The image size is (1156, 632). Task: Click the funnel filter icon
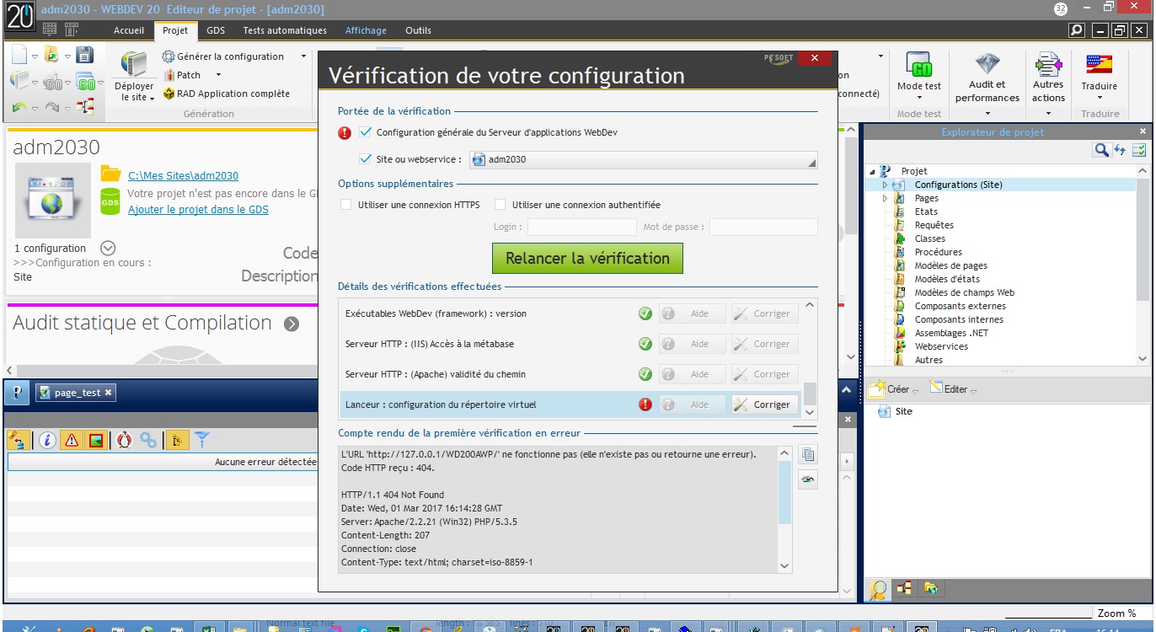point(202,439)
